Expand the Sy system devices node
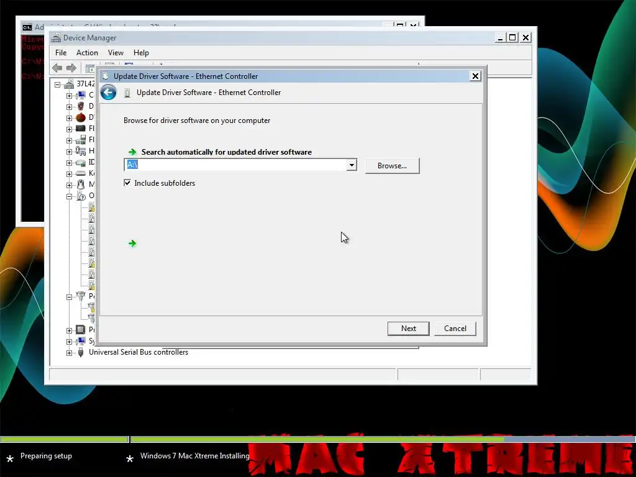The image size is (636, 477). point(69,342)
